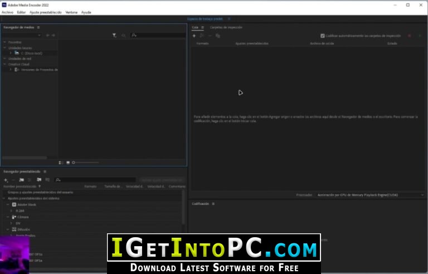Viewport: 428px width, 274px height.
Task: Go back in media browser
Action: coord(48,35)
